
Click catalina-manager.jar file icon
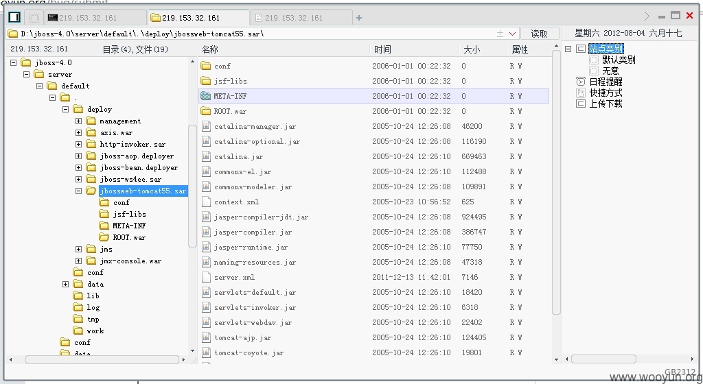[206, 126]
